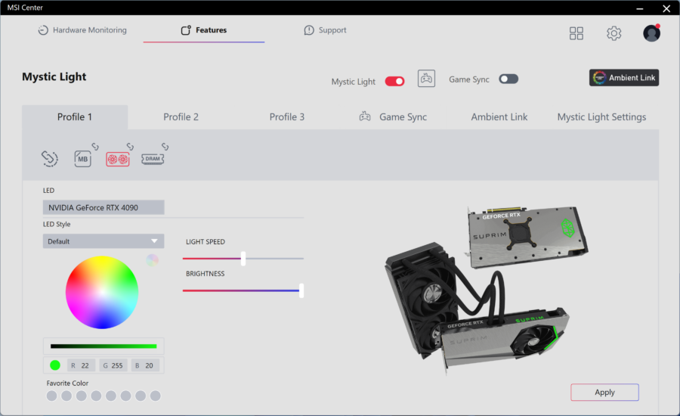Image resolution: width=680 pixels, height=416 pixels.
Task: Open the Ambient Link tab
Action: (x=499, y=116)
